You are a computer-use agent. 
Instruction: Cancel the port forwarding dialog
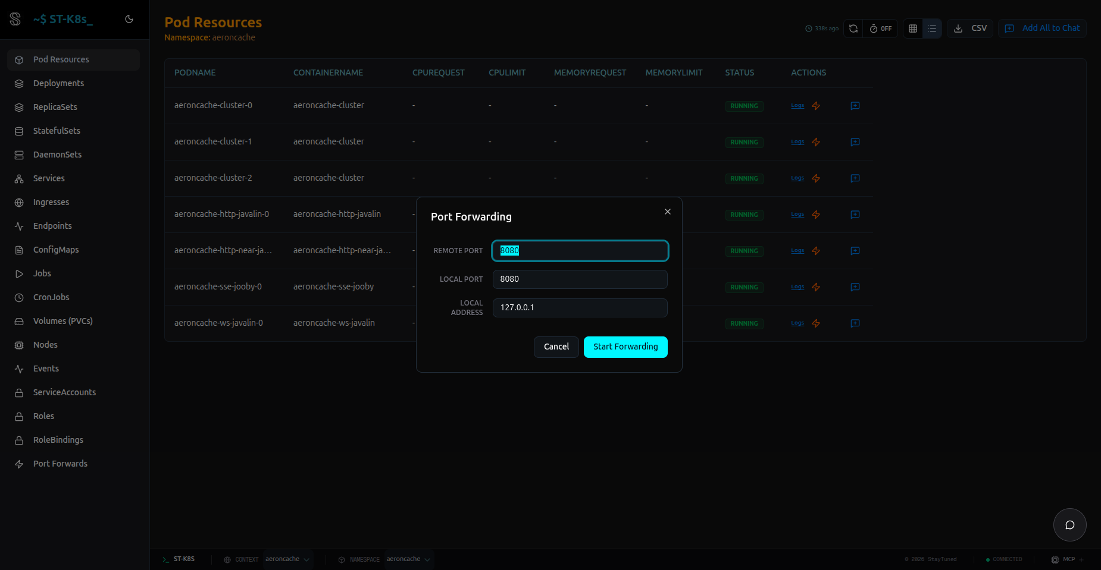(x=556, y=347)
